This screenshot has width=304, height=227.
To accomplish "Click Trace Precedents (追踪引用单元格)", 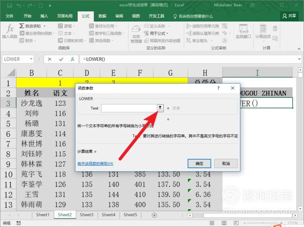I will (x=203, y=26).
